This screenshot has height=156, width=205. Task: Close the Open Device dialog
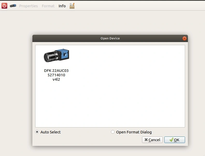[x=184, y=38]
